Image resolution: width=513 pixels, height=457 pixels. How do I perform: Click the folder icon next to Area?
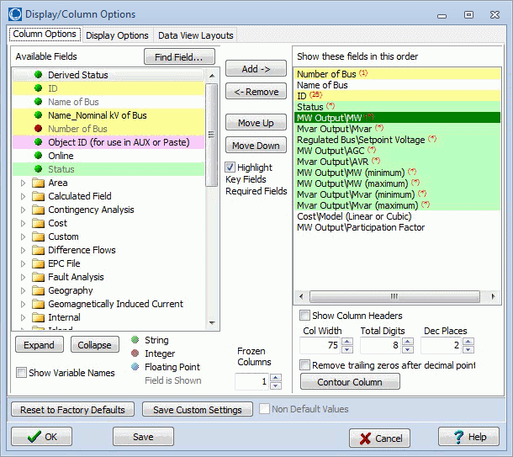click(x=37, y=183)
